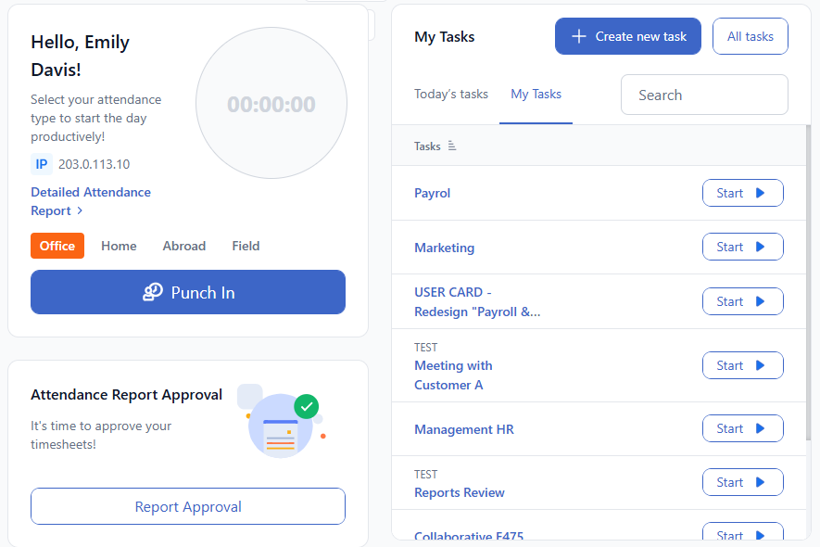820x547 pixels.
Task: Click the Hello, Emily Davis! greeting
Action: [x=80, y=56]
